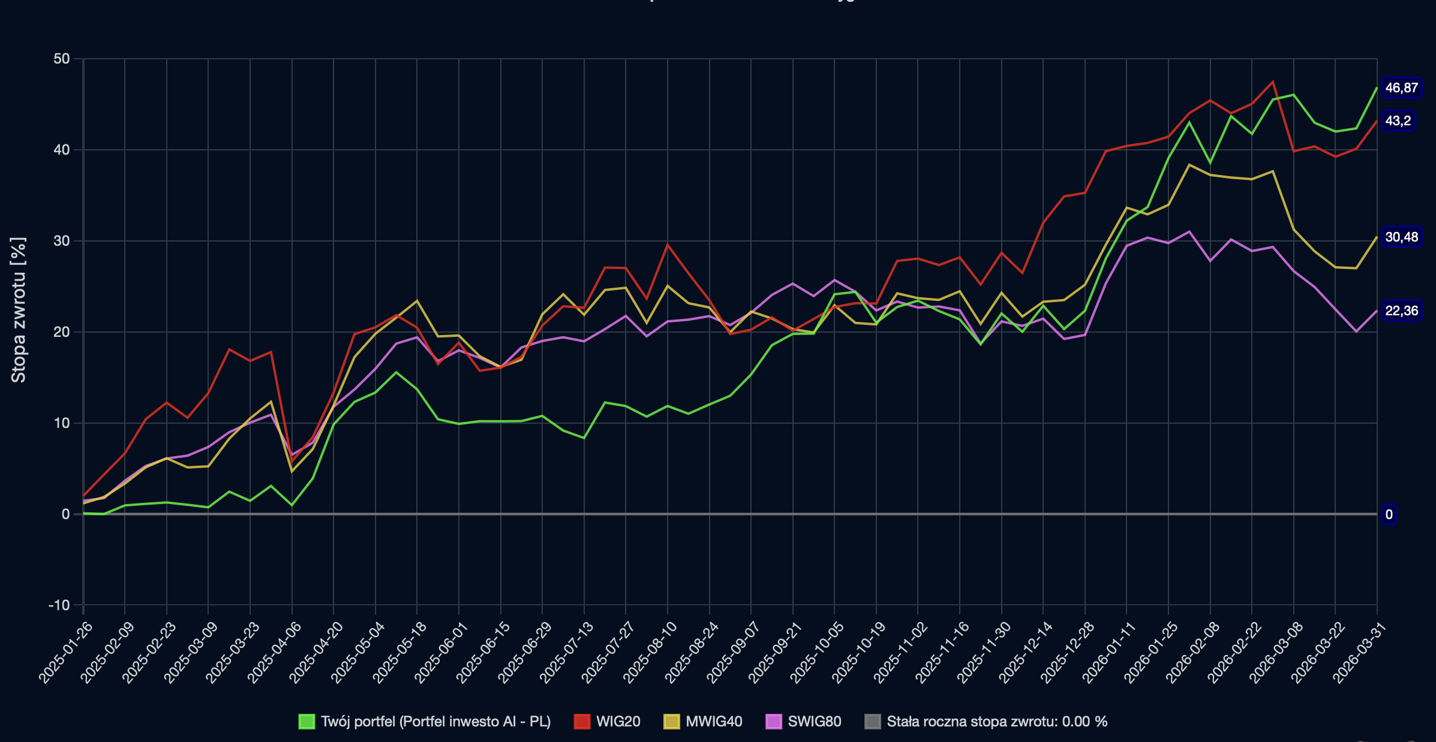Click the 43,2 end value badge
This screenshot has height=742, width=1436.
1398,121
